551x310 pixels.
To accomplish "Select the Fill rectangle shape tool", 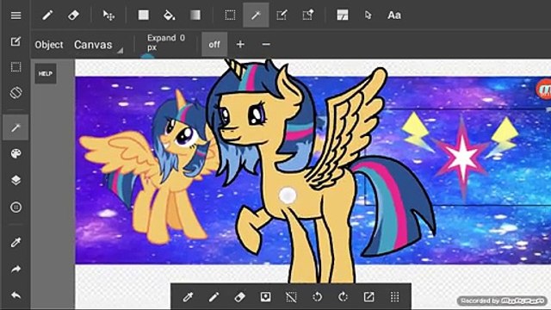I will (x=144, y=15).
